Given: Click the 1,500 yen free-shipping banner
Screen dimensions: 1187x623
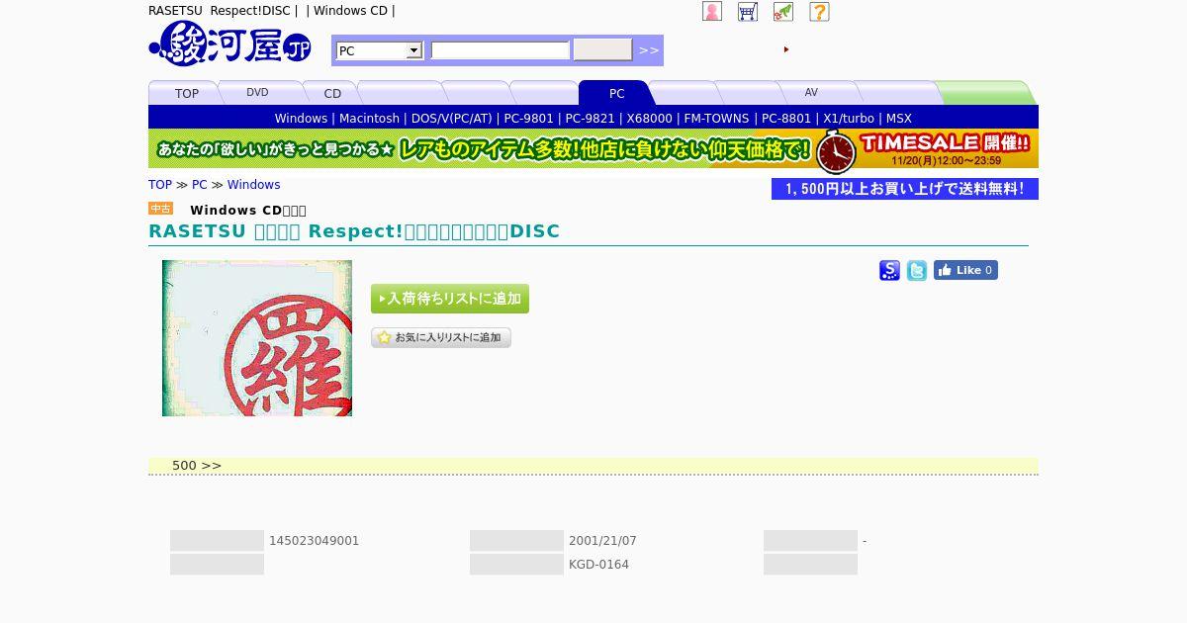Looking at the screenshot, I should click(905, 189).
